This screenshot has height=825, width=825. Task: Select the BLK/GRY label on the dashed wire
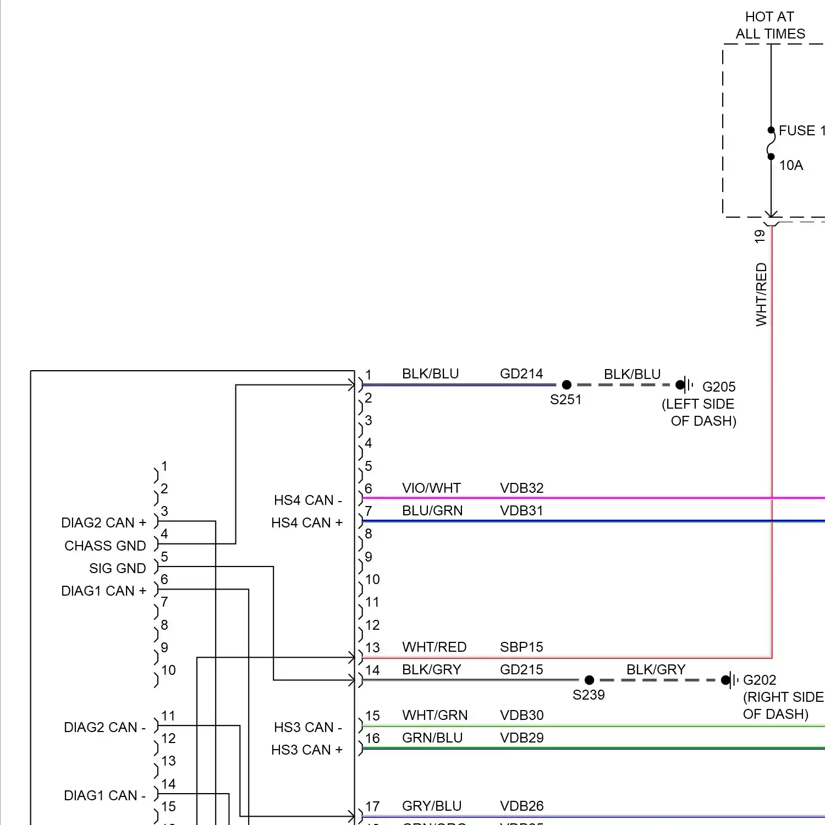[x=656, y=669]
